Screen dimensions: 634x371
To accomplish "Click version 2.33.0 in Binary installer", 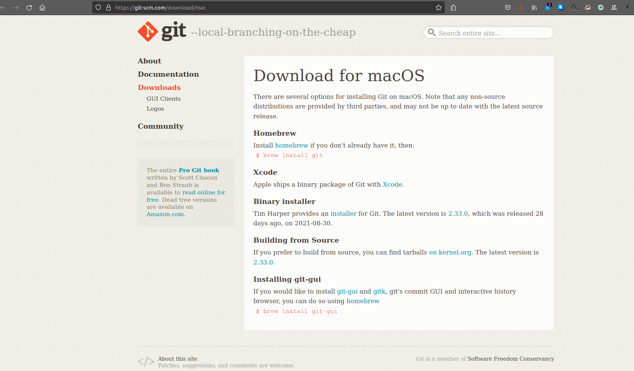I will (x=458, y=214).
